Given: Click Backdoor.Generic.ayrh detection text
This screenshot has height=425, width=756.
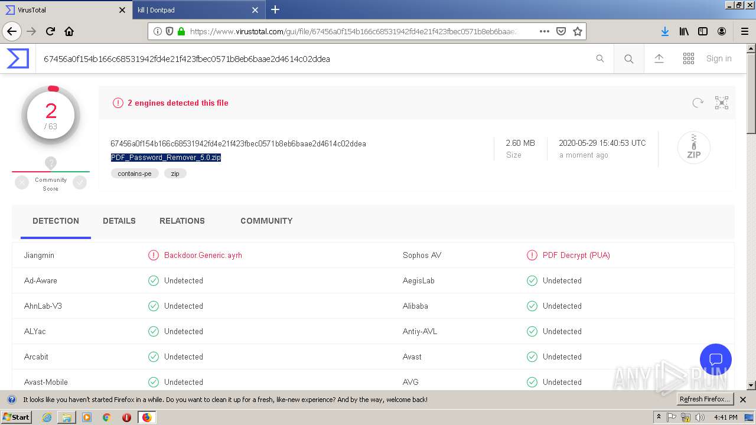Looking at the screenshot, I should pyautogui.click(x=203, y=255).
